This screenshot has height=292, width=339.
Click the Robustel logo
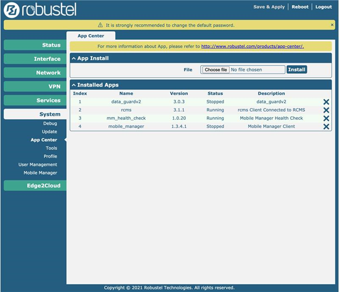tap(40, 9)
